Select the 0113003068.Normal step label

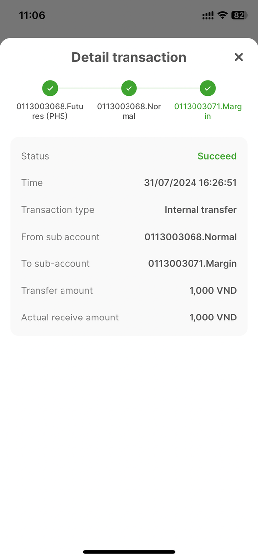click(129, 111)
